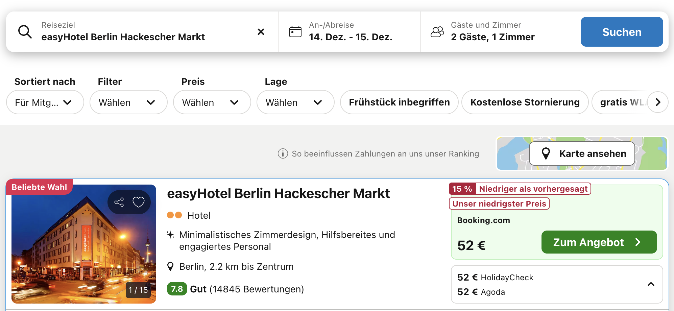
Task: Click the 15 % Niedriger als vorhergesagt label
Action: pyautogui.click(x=520, y=189)
